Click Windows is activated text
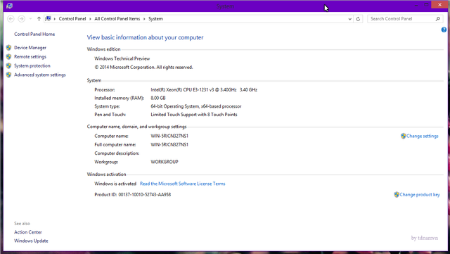Screen dimensions: 450x254 click(x=115, y=184)
